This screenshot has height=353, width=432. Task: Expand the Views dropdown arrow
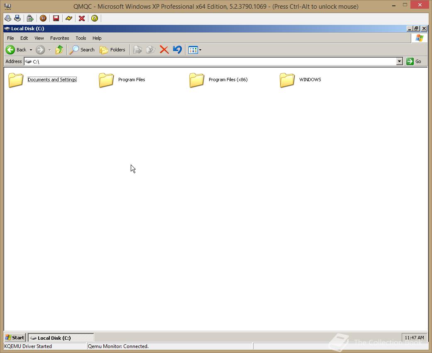pos(200,50)
